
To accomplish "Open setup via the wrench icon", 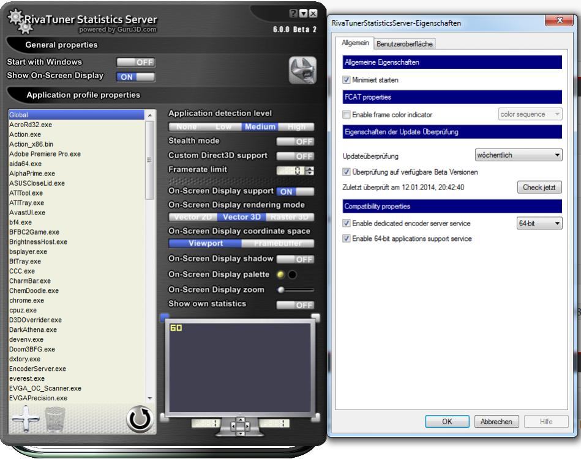I will (x=302, y=70).
